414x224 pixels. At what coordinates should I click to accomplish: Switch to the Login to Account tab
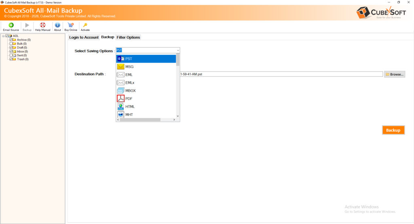pos(84,37)
